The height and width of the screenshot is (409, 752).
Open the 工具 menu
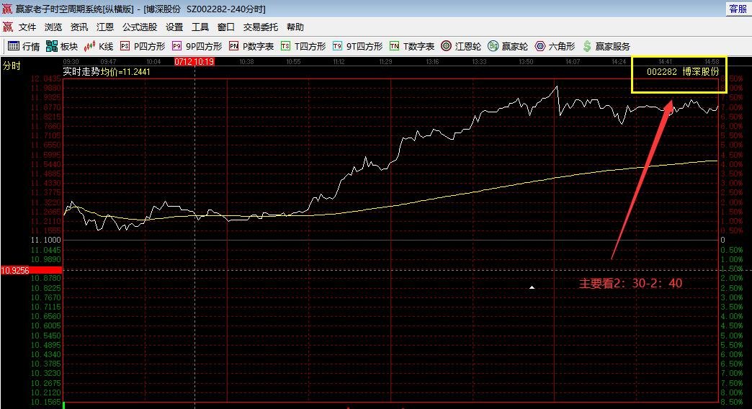click(x=200, y=27)
